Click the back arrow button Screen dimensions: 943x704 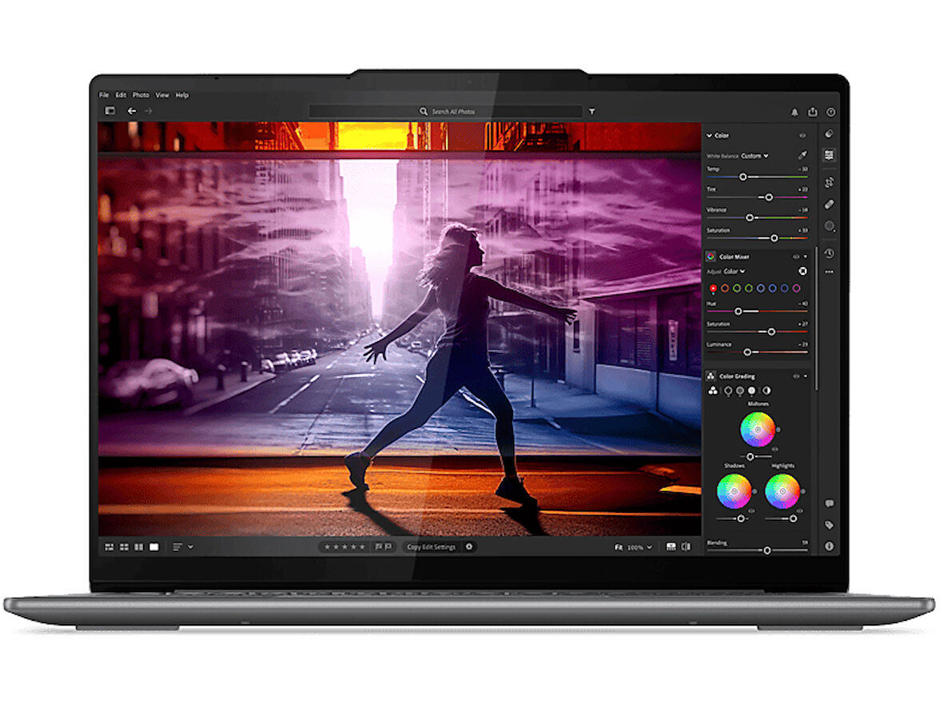132,111
